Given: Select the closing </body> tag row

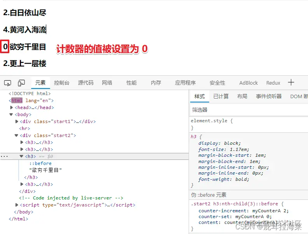Looking at the screenshot, I should click(x=24, y=212).
